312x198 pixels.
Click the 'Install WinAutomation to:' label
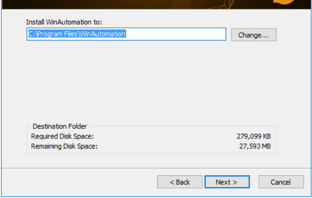pos(64,22)
